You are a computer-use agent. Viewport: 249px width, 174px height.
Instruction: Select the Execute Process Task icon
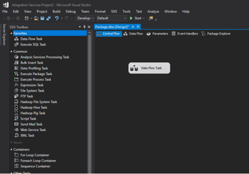point(16,79)
